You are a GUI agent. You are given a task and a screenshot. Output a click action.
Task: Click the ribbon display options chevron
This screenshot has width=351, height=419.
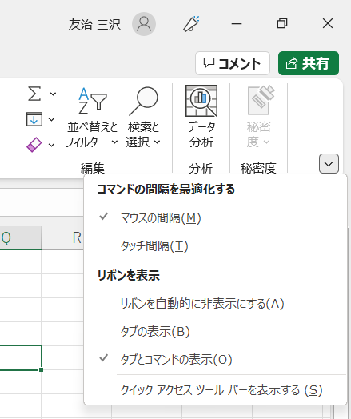[329, 164]
